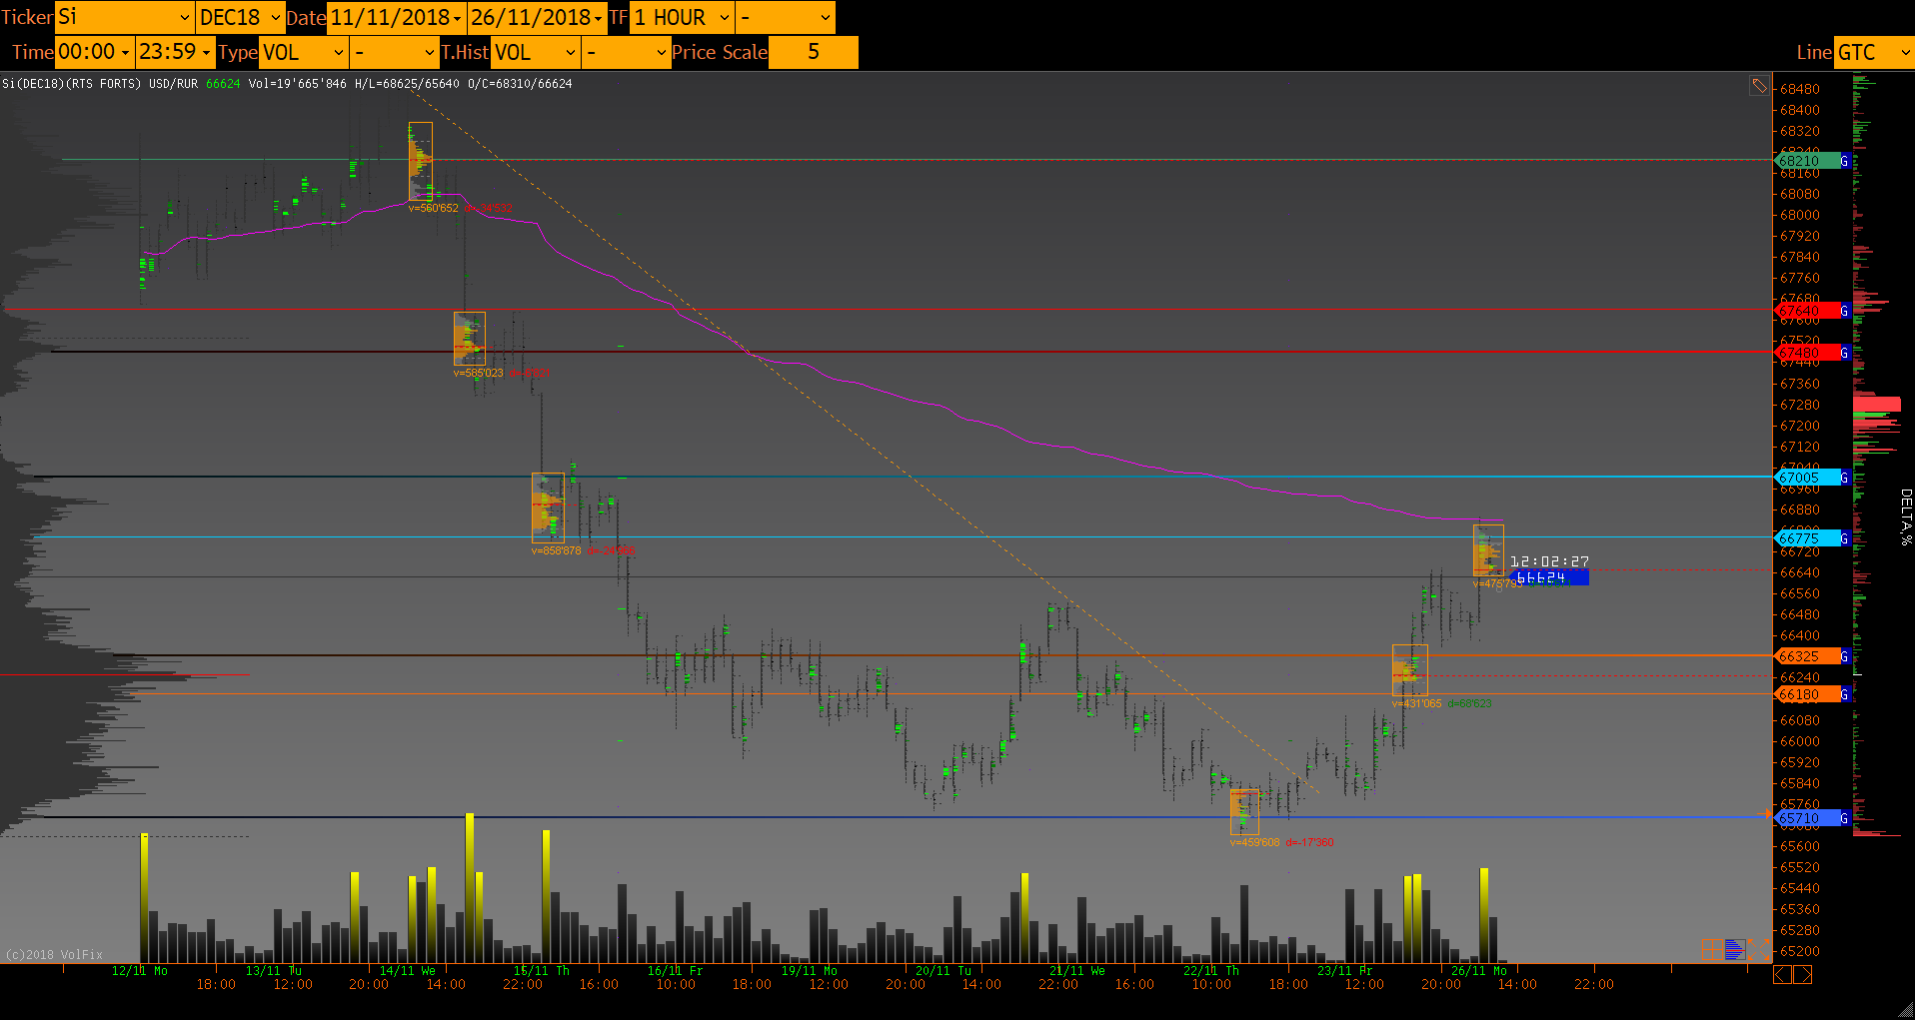The image size is (1915, 1020).
Task: Open the Line dropdown showing GTC
Action: (1873, 53)
